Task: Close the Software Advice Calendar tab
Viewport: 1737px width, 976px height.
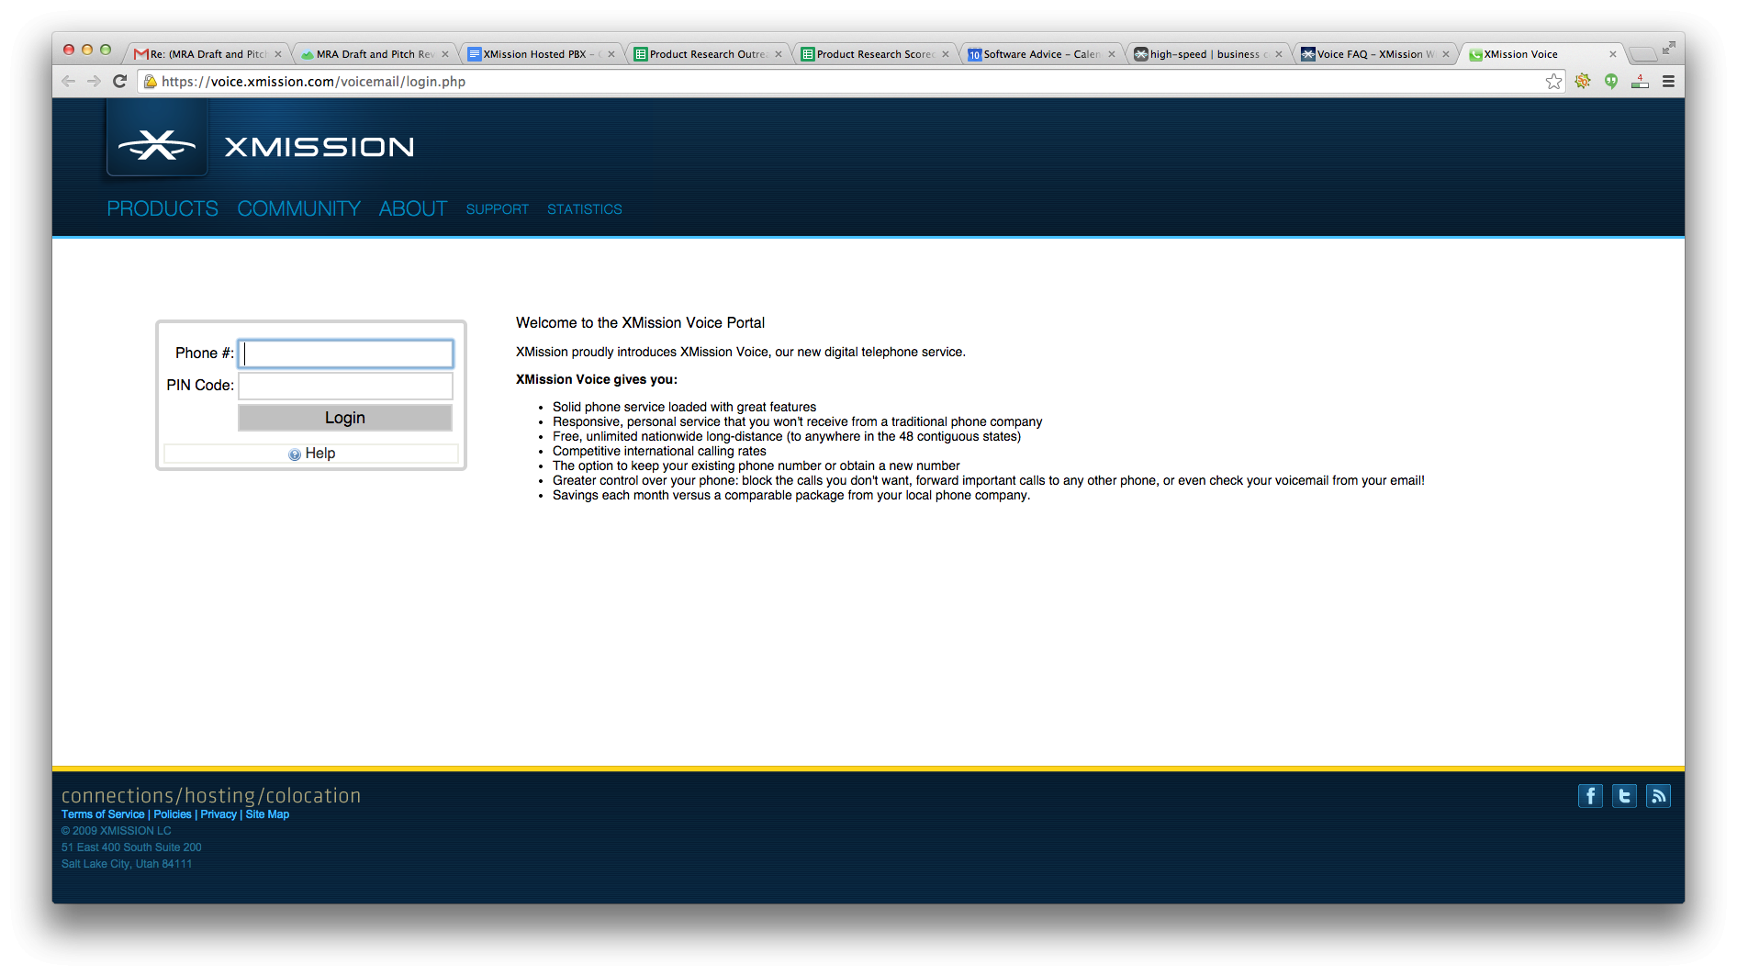Action: coord(1112,54)
